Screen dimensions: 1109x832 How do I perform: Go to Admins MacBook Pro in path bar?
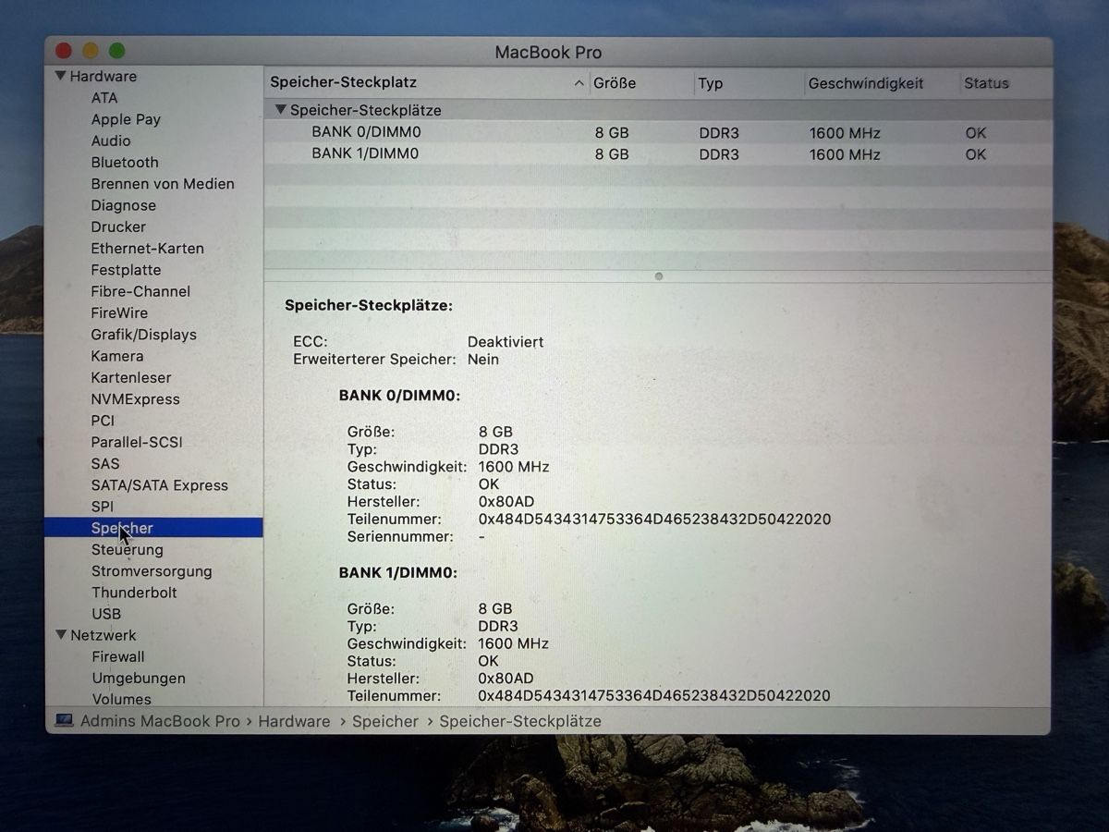tap(160, 721)
